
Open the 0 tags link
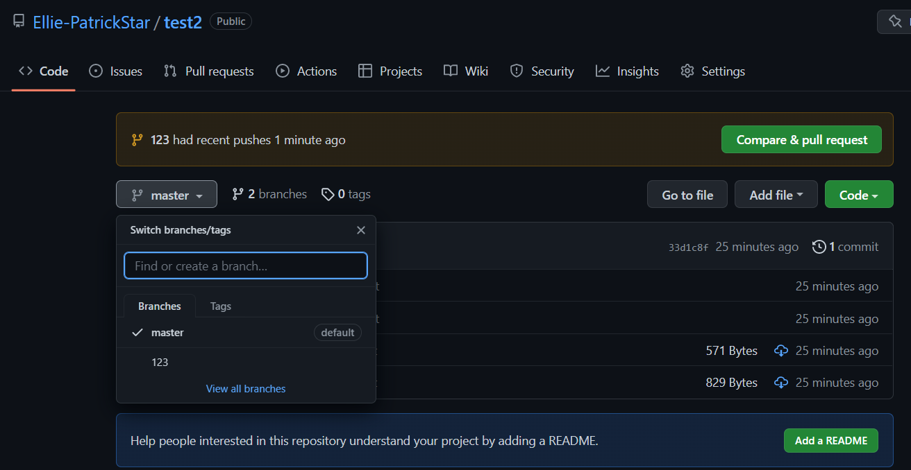[346, 194]
